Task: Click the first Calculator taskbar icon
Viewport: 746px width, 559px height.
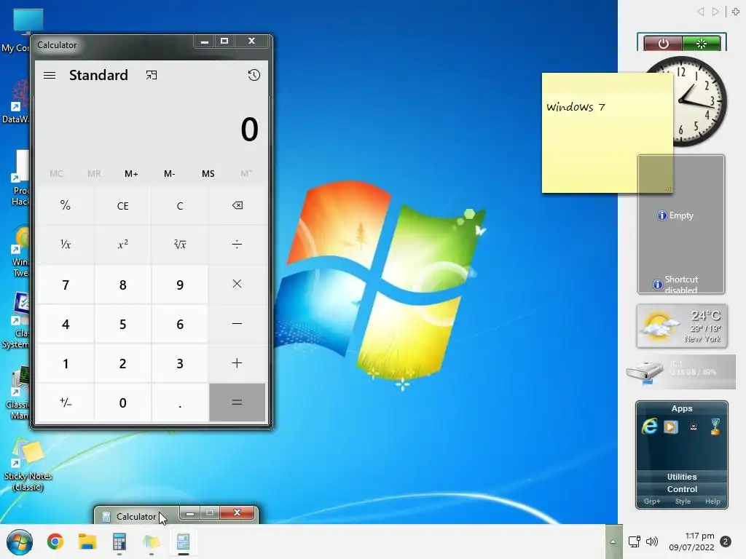Action: pos(119,542)
